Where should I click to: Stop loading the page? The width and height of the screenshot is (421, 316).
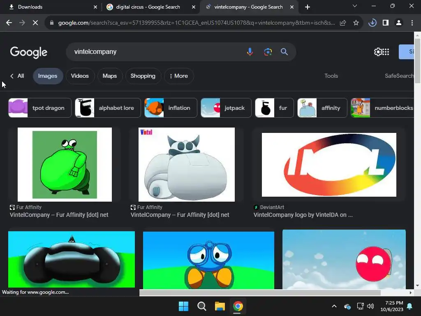tap(35, 23)
